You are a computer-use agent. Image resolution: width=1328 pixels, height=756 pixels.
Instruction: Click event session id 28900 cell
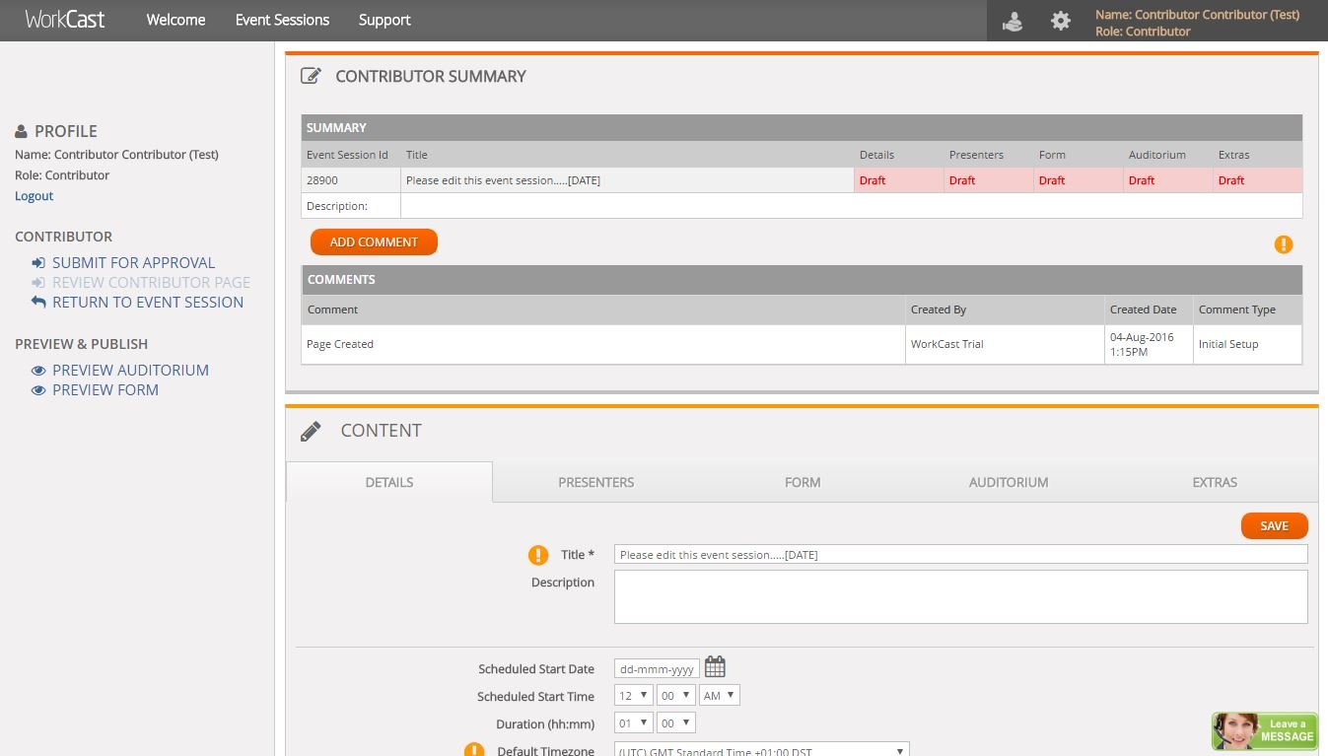click(x=351, y=180)
